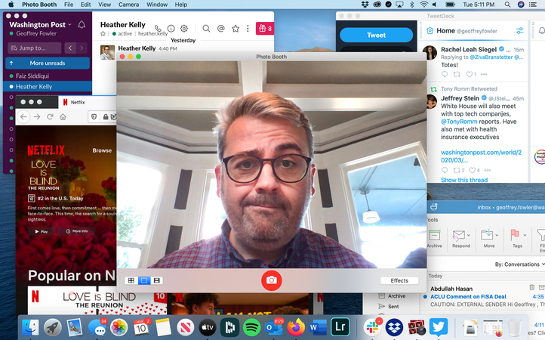Open the Camera menu in the menu bar

pos(128,5)
